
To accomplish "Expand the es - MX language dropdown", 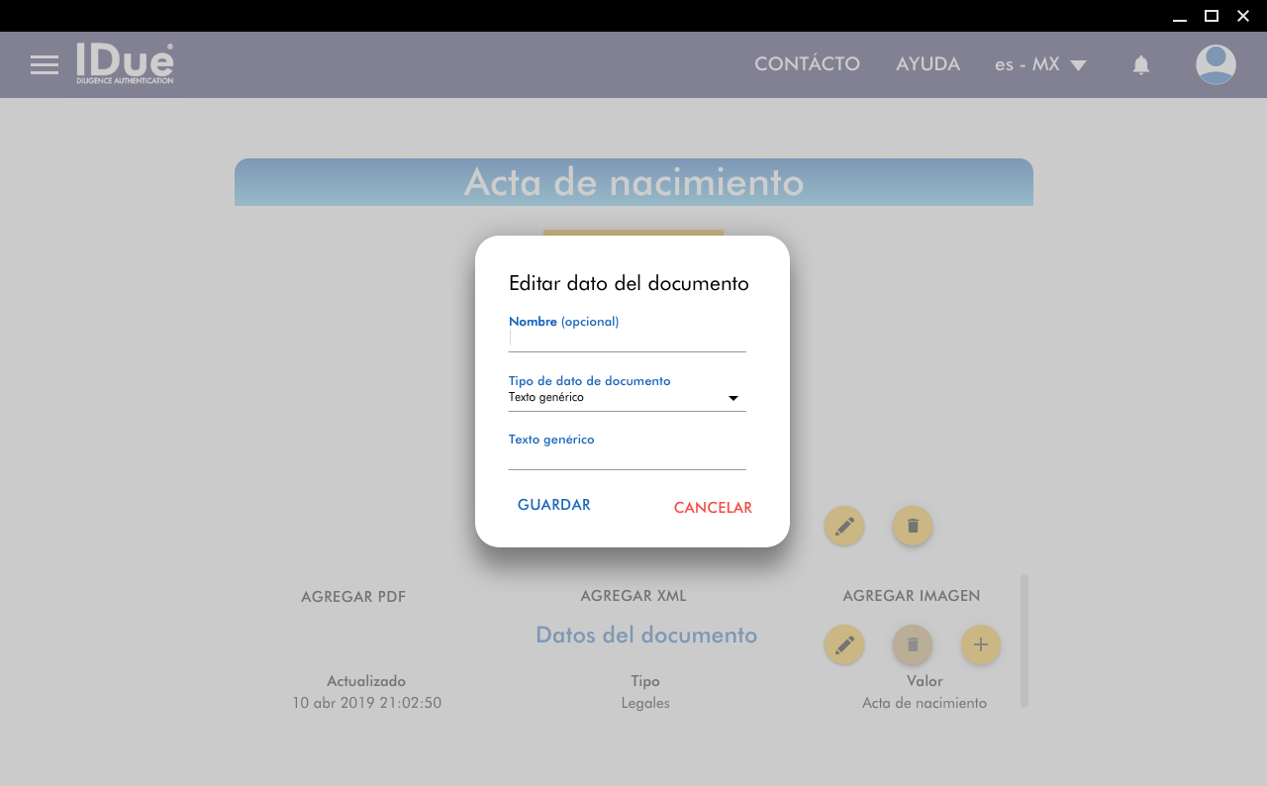I will (1040, 65).
